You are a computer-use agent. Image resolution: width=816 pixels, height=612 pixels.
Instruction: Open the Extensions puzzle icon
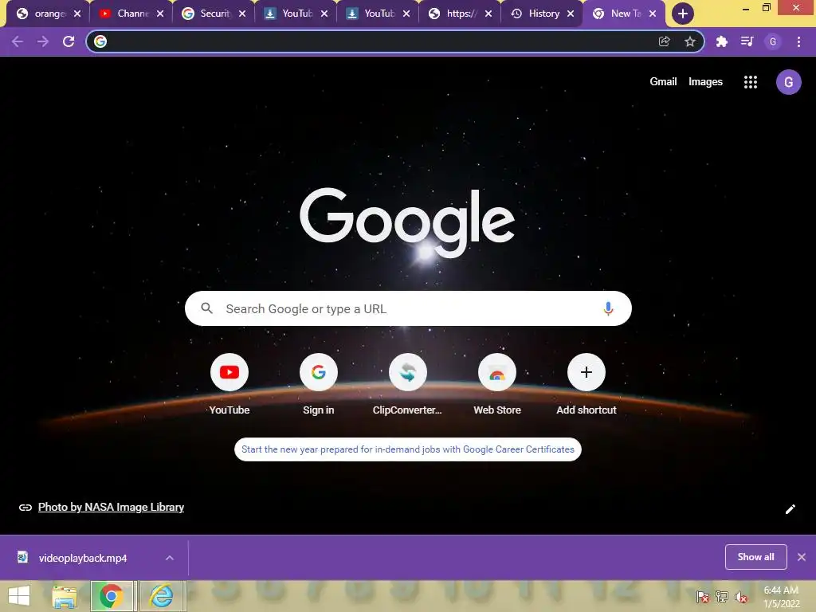[x=721, y=41]
